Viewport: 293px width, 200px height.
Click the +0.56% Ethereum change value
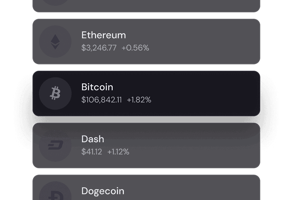135,48
